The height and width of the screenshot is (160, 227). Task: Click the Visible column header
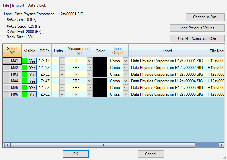pyautogui.click(x=29, y=51)
